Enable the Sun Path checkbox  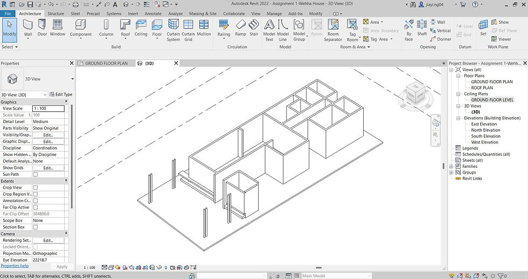(x=36, y=175)
